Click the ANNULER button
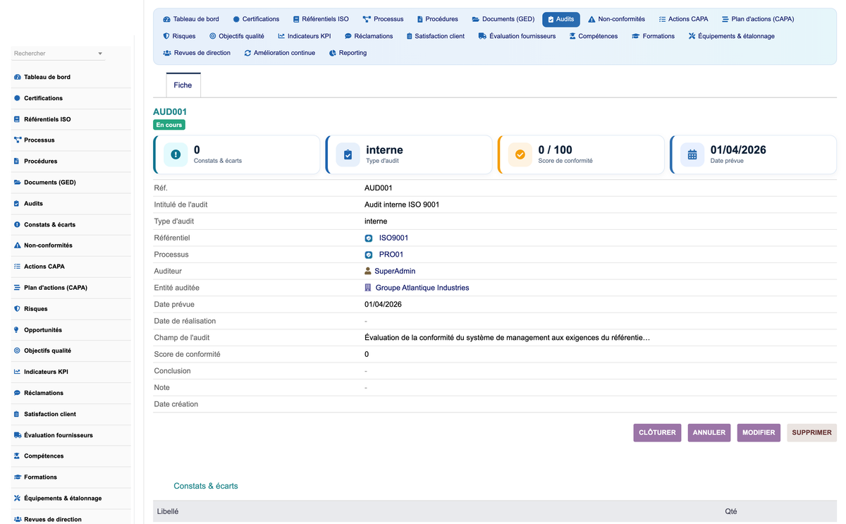Viewport: 846px width, 524px height. (709, 432)
